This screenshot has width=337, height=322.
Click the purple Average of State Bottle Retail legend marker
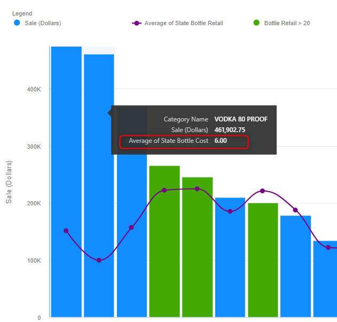[137, 23]
